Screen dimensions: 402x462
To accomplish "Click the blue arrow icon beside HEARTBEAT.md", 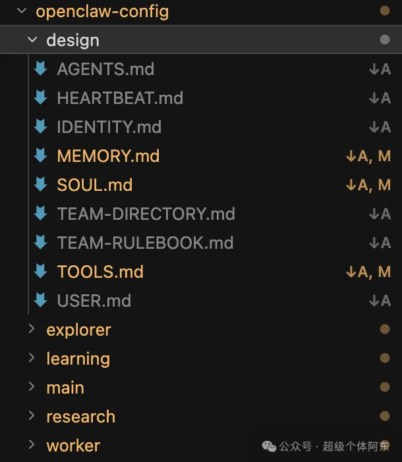I will tap(41, 97).
